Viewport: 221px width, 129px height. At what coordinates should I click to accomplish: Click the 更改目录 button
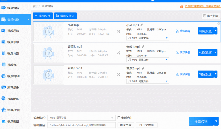point(126,125)
